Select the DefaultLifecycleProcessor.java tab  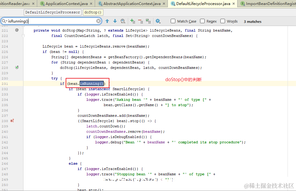203,3
